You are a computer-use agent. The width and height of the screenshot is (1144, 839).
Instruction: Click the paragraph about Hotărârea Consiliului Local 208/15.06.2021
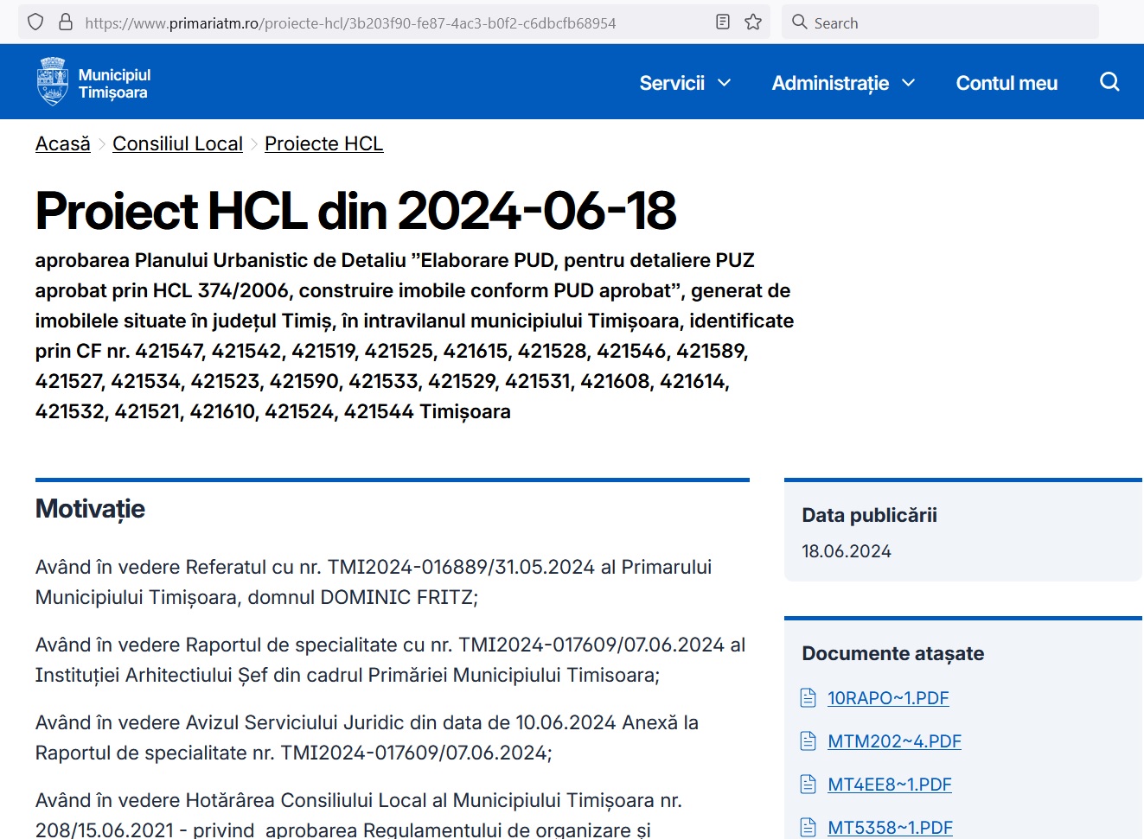click(359, 815)
